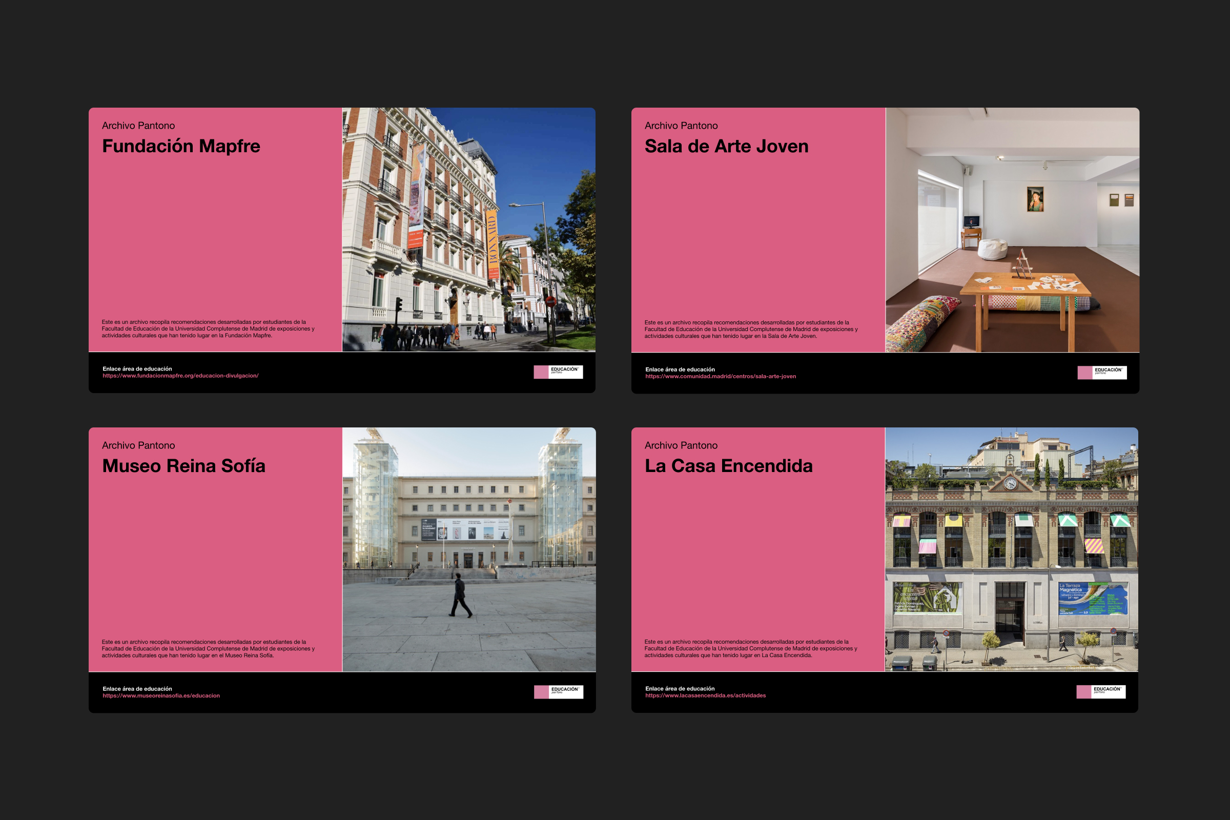1230x820 pixels.
Task: Open the comunidad.madrid sala-arte-joven link
Action: tap(720, 376)
